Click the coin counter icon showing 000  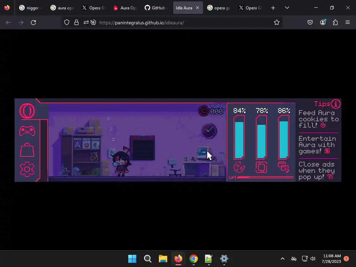click(x=204, y=111)
